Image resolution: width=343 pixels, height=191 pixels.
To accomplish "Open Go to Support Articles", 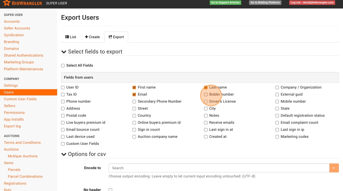I will point(225,2).
